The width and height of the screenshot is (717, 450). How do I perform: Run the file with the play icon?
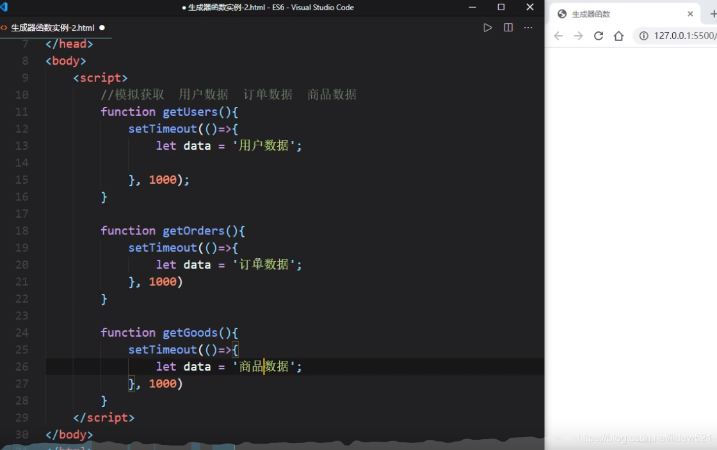pos(487,27)
